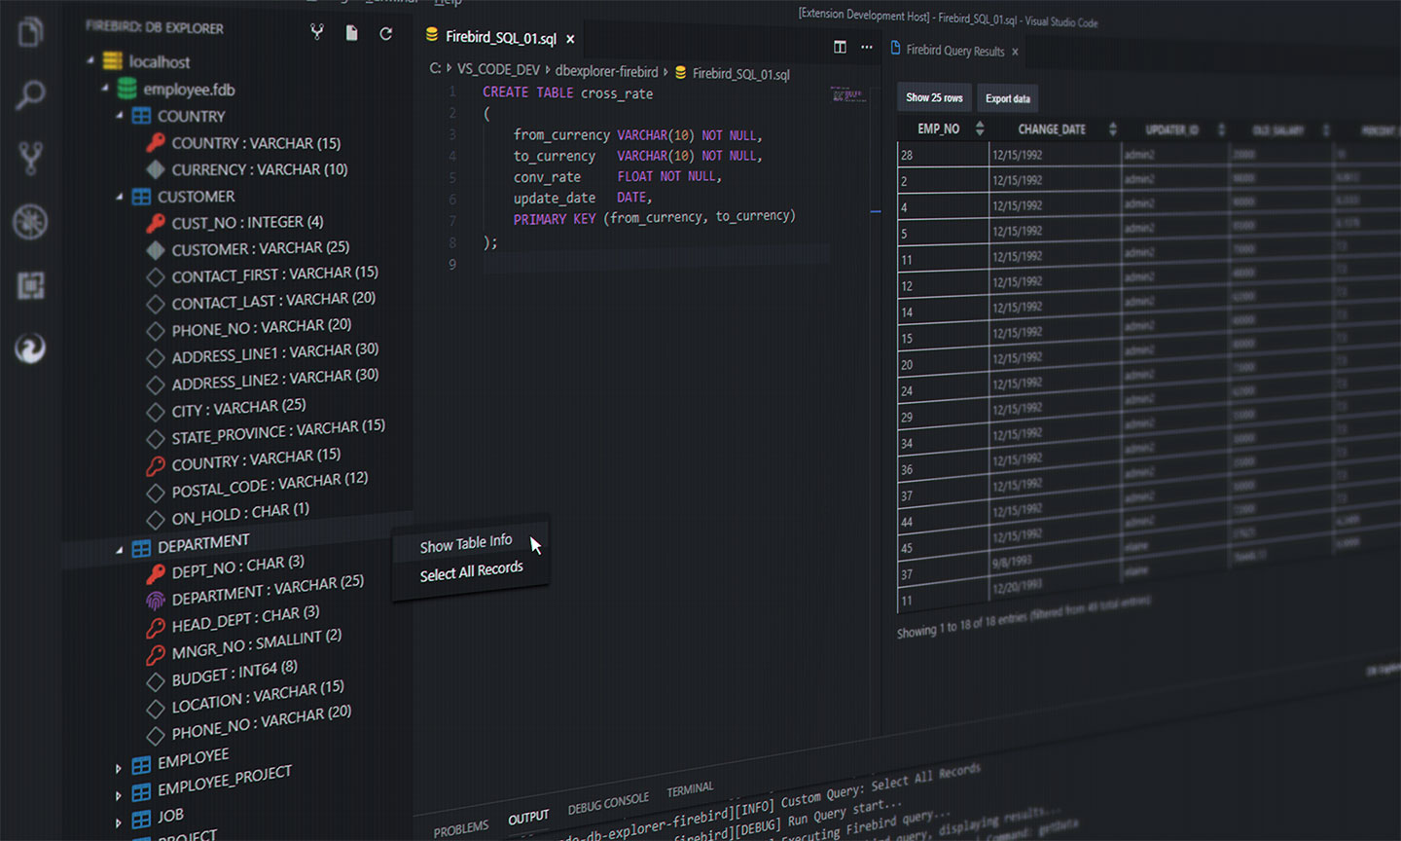The height and width of the screenshot is (841, 1401).
Task: Expand the EMPLOYEE table node
Action: coord(119,769)
